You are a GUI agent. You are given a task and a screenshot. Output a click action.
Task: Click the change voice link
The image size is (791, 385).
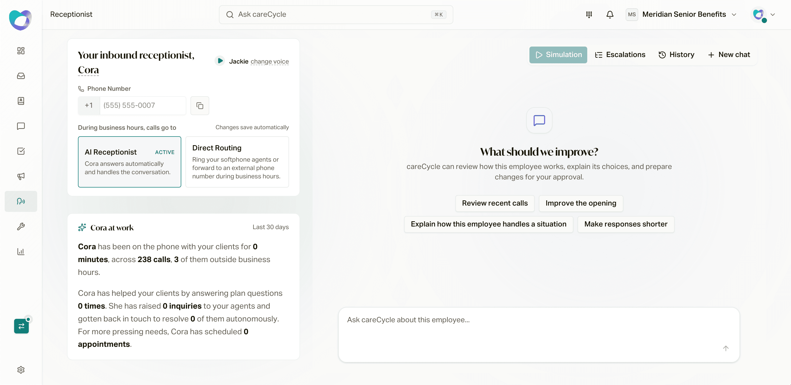(270, 61)
